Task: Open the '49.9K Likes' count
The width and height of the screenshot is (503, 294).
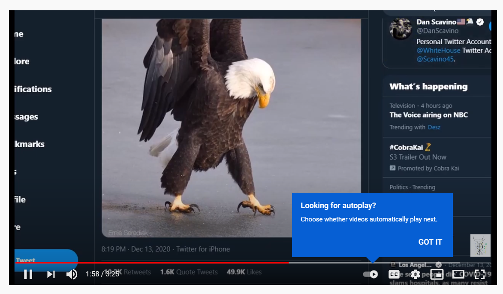Action: point(244,272)
